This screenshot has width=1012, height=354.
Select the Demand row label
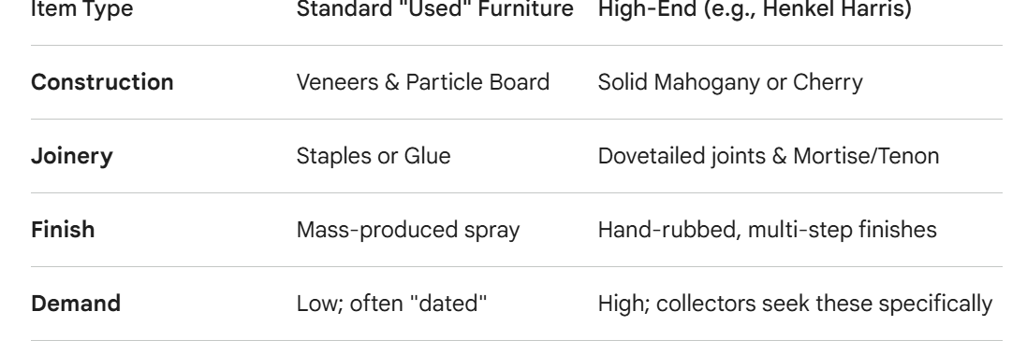(x=76, y=304)
